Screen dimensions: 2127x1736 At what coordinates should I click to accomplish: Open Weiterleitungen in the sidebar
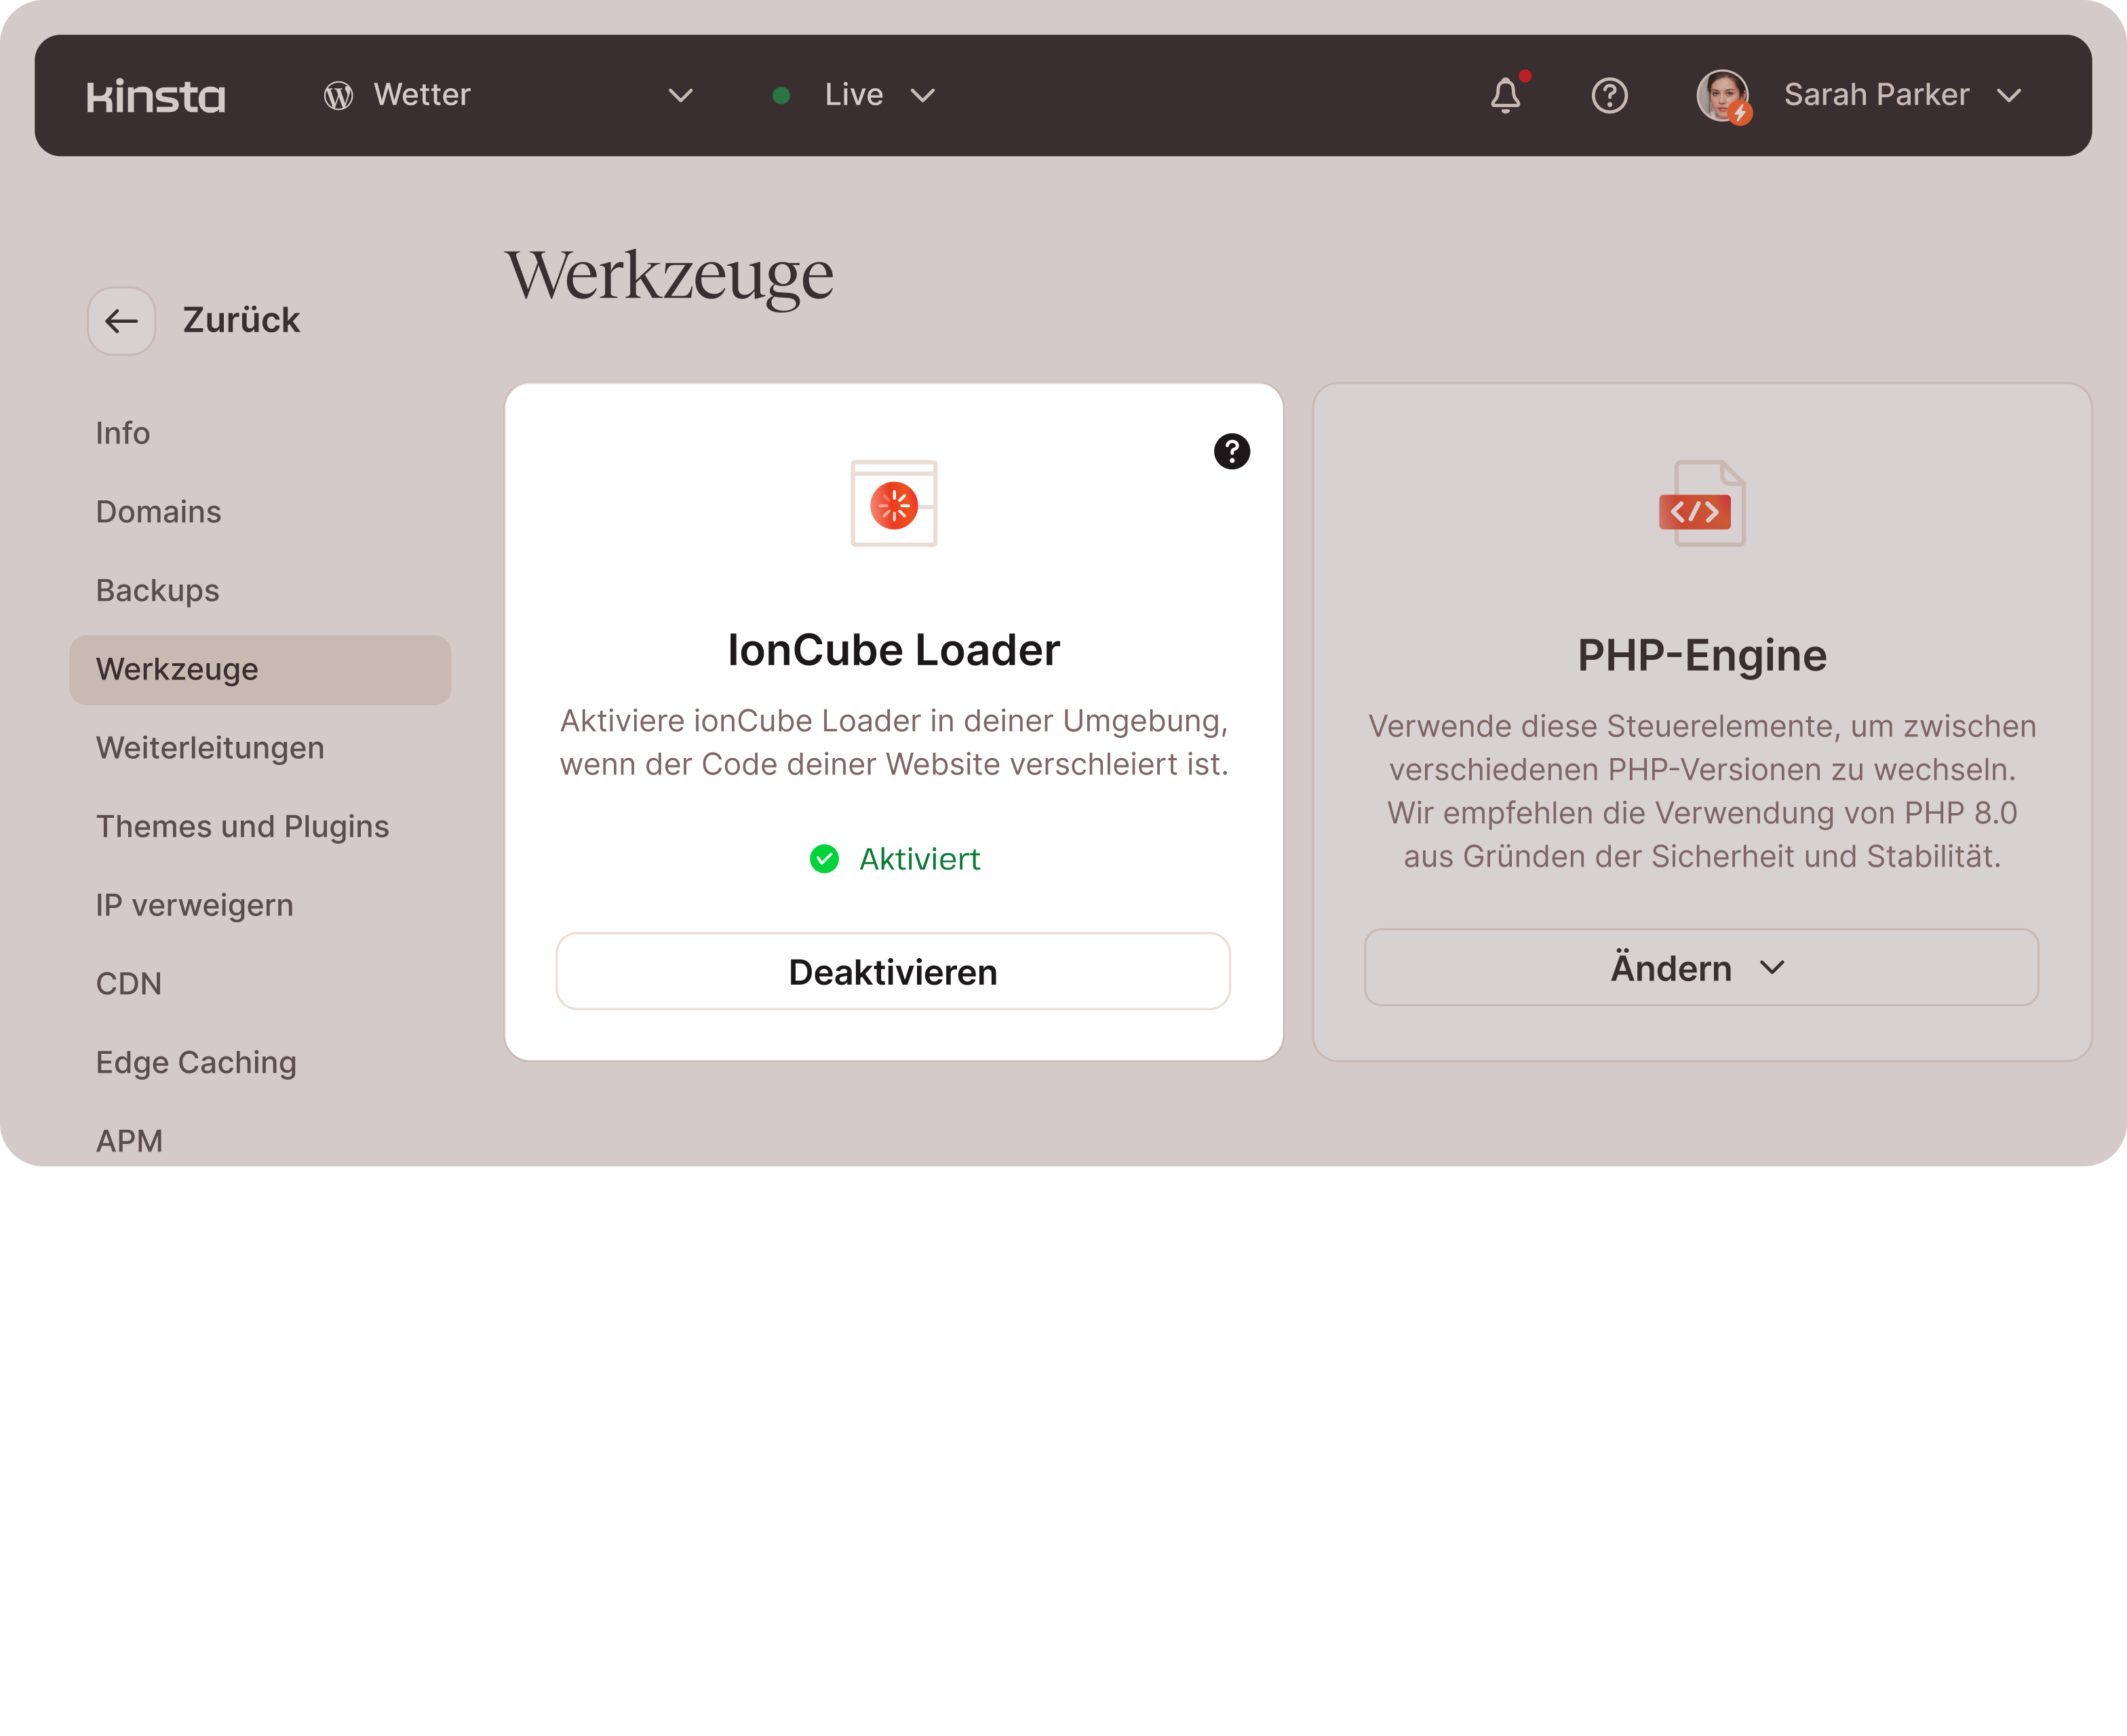tap(210, 748)
